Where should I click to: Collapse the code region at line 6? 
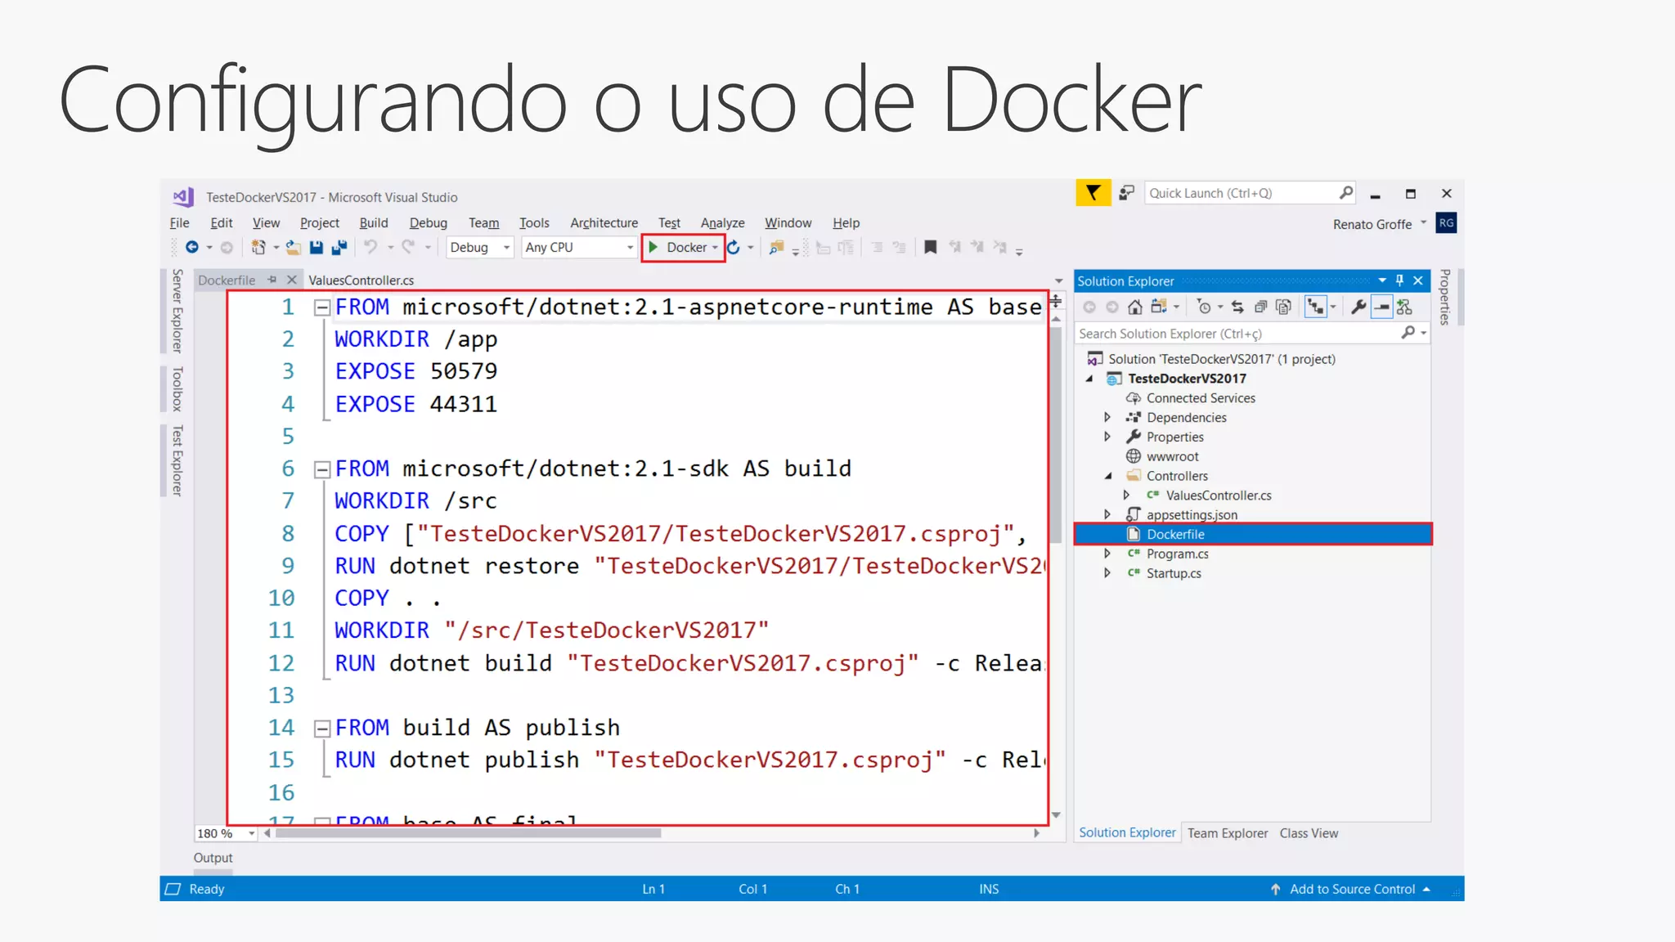(x=322, y=469)
